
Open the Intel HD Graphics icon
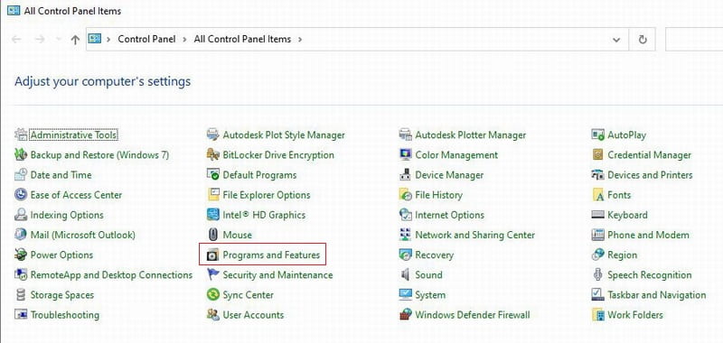212,215
